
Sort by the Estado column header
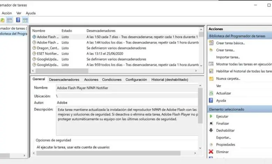tap(67, 31)
